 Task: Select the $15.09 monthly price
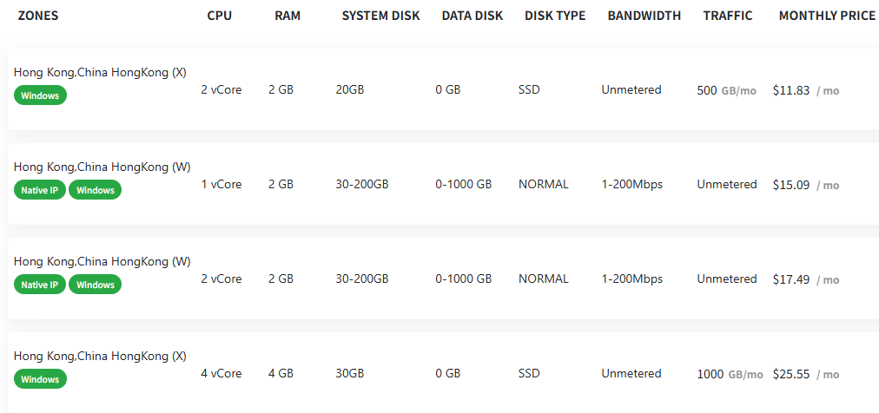tap(791, 185)
